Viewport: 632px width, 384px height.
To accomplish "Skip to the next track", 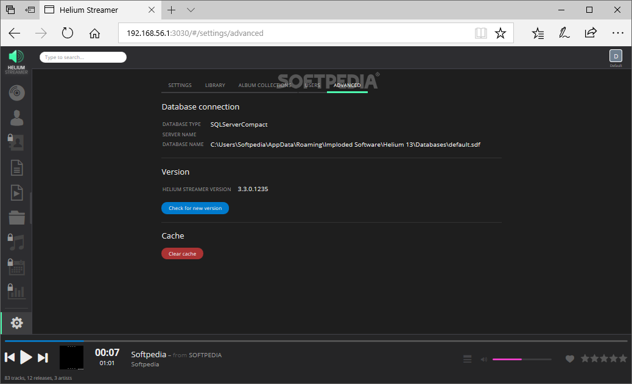I will [43, 357].
